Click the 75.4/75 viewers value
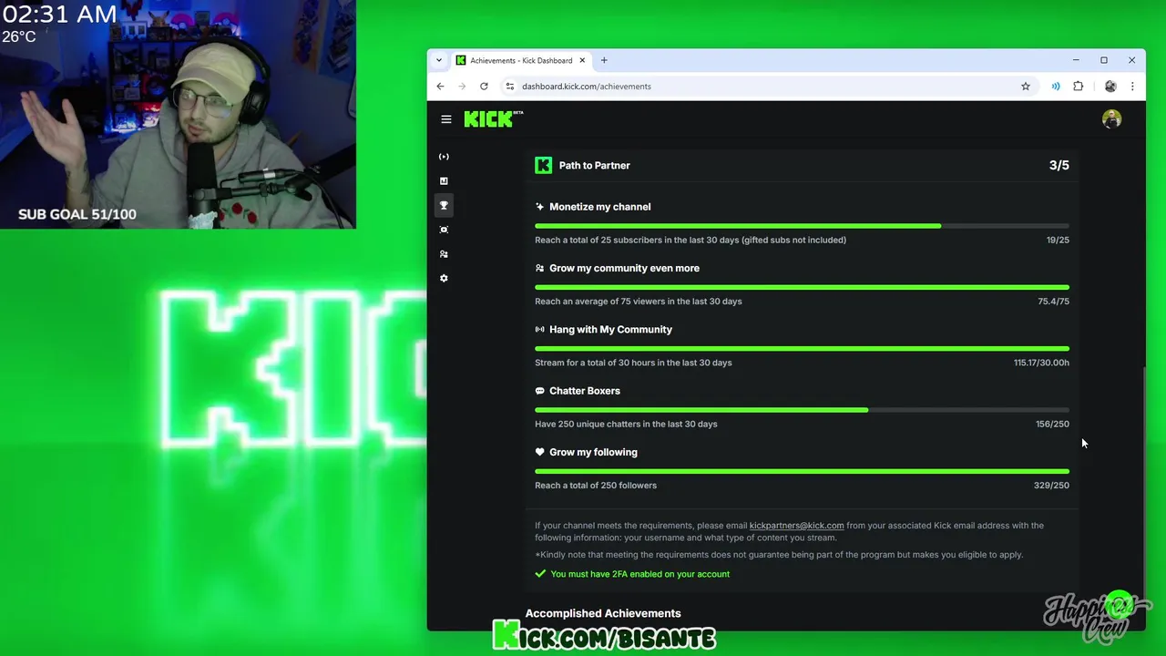Image resolution: width=1166 pixels, height=656 pixels. pos(1053,302)
